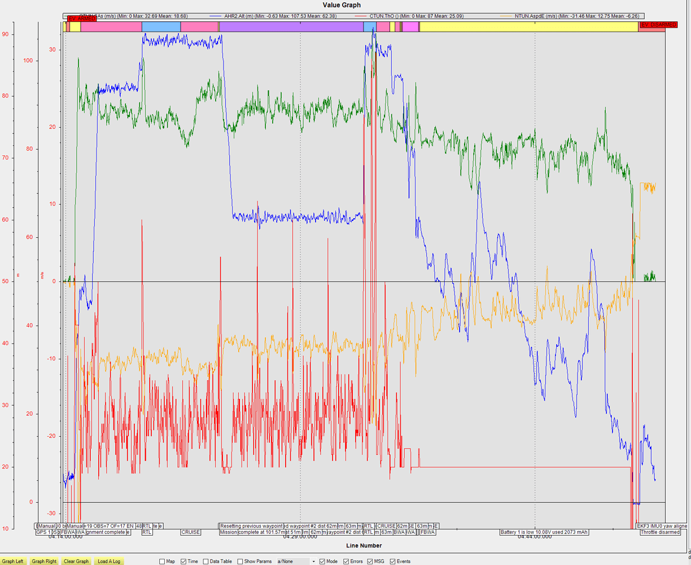Turn off the Events checkbox
Viewport: 691px width, 565px height.
pos(393,562)
